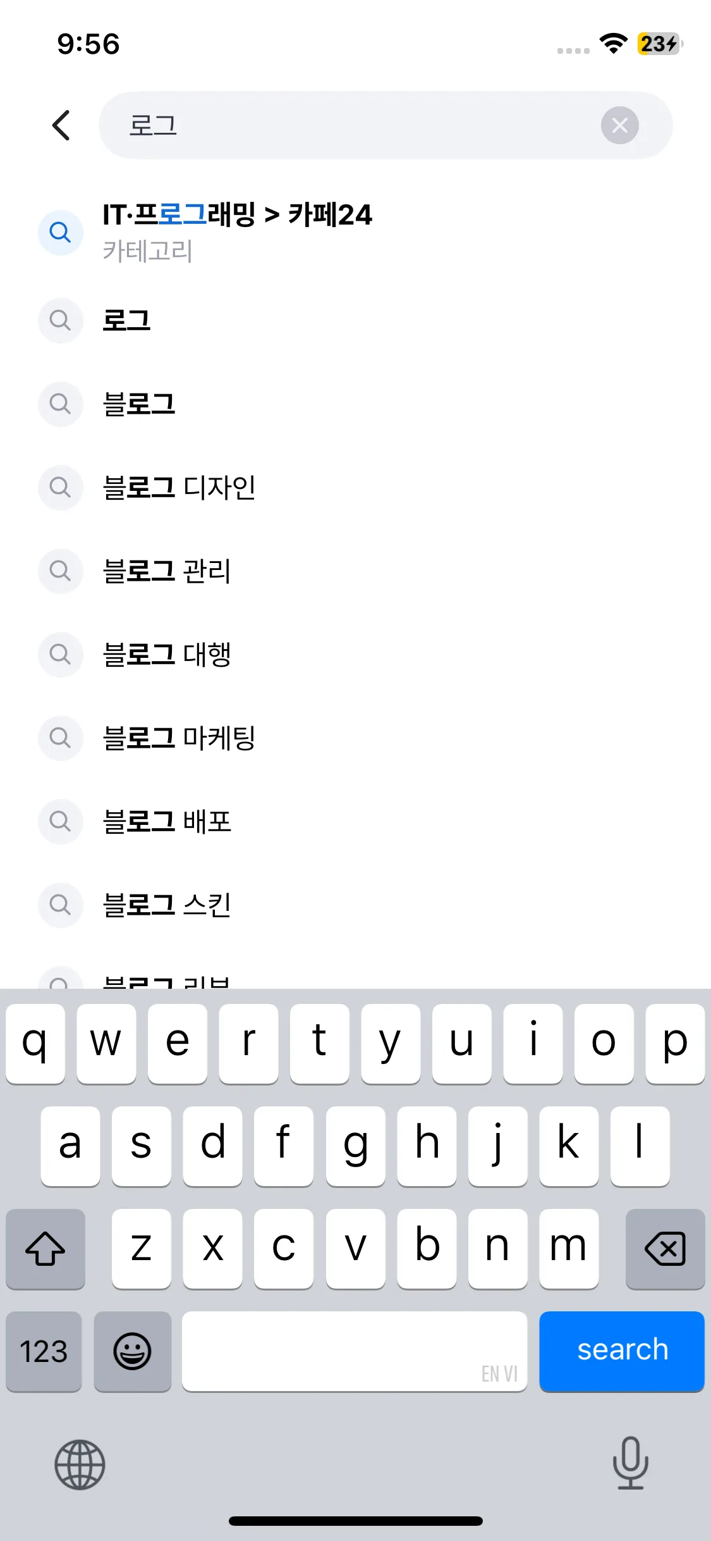This screenshot has height=1541, width=711.
Task: Clear the search field text
Action: [x=619, y=125]
